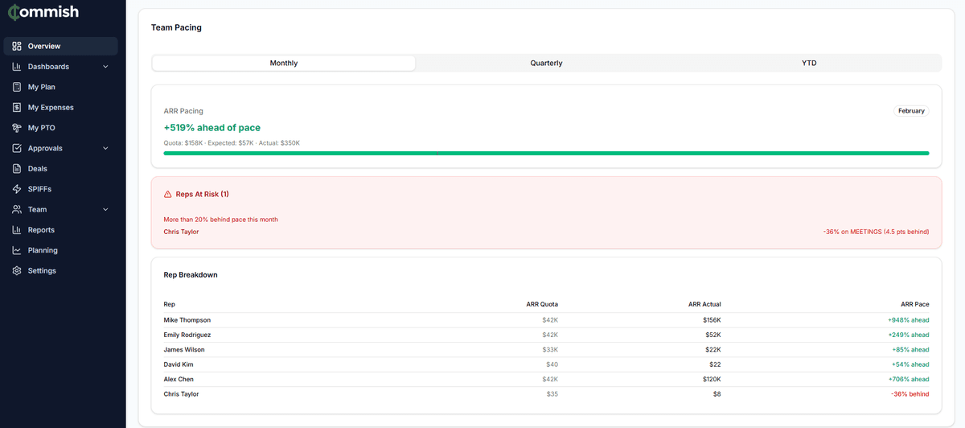Click the Approvals checkbox icon

[17, 148]
